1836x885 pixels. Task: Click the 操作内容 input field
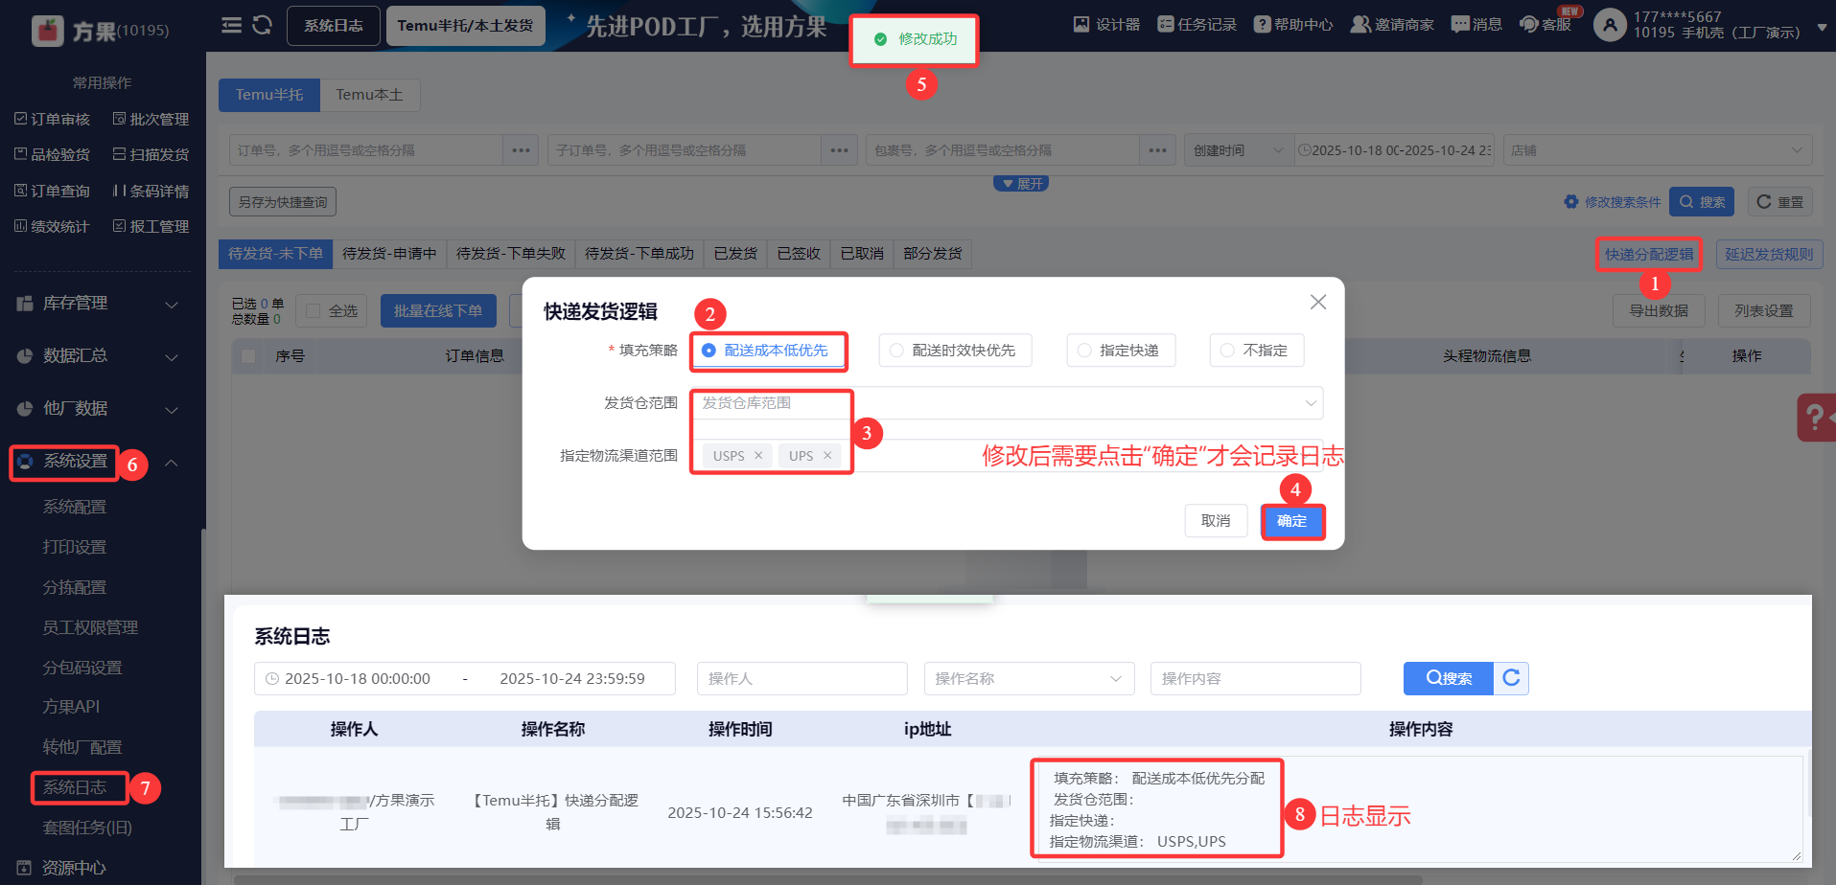pyautogui.click(x=1255, y=678)
